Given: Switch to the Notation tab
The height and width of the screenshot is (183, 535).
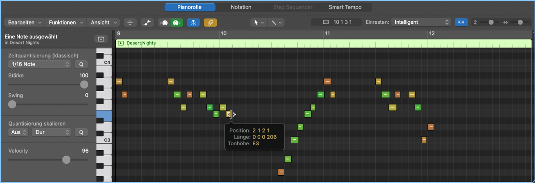Looking at the screenshot, I should coord(241,7).
